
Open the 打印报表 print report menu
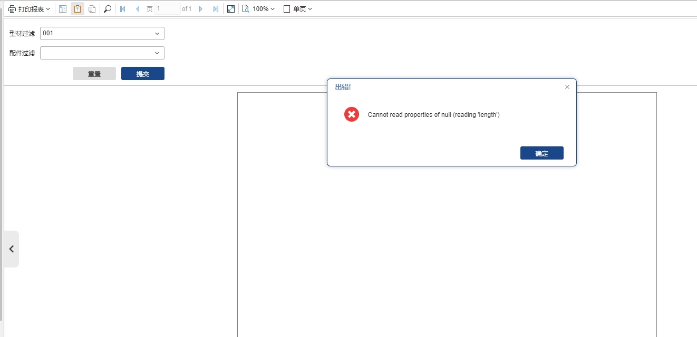click(29, 9)
